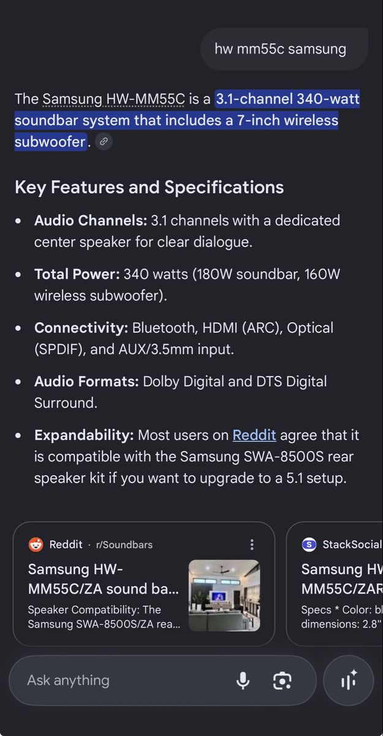This screenshot has width=383, height=736.
Task: Click the source link chain icon
Action: click(x=104, y=142)
